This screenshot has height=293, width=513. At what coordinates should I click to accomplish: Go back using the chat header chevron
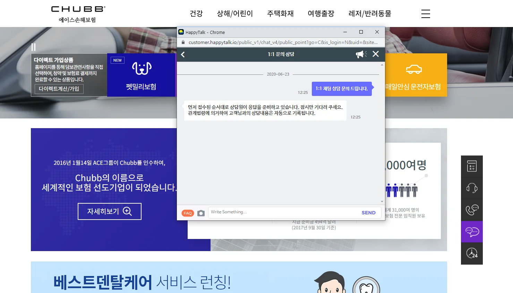click(x=183, y=54)
